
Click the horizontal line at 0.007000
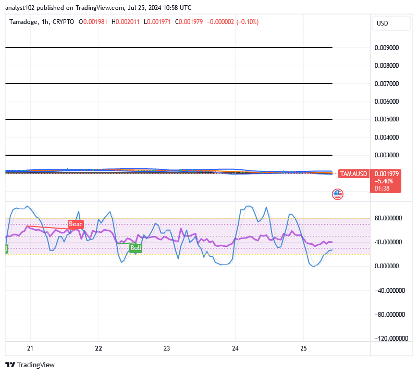pyautogui.click(x=169, y=83)
